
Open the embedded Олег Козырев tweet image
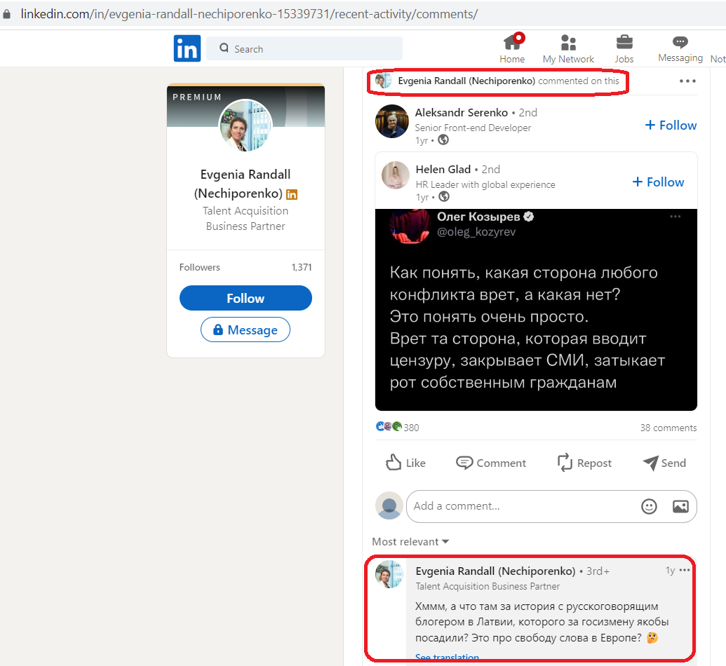[x=536, y=310]
